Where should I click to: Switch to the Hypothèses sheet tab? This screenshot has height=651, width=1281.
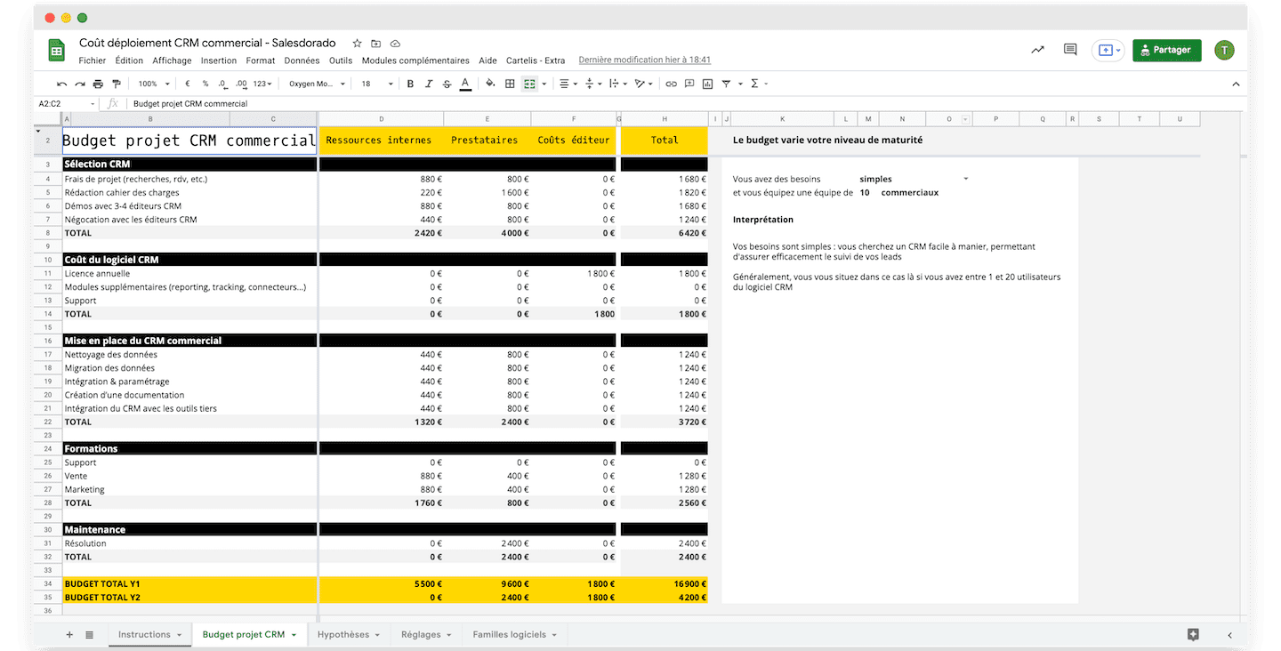(x=349, y=634)
